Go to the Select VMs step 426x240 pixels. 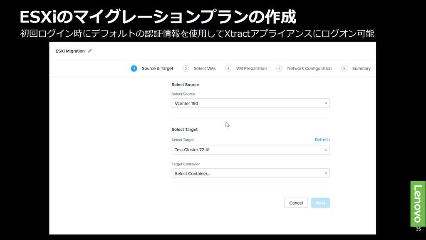tap(205, 69)
